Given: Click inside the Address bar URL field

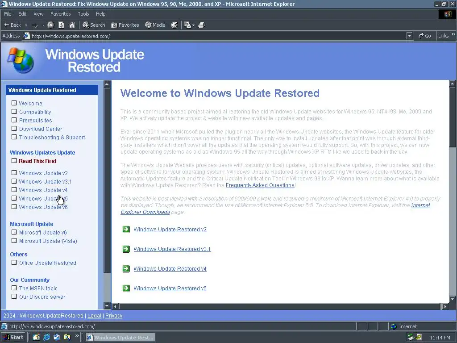Looking at the screenshot, I should coord(218,36).
